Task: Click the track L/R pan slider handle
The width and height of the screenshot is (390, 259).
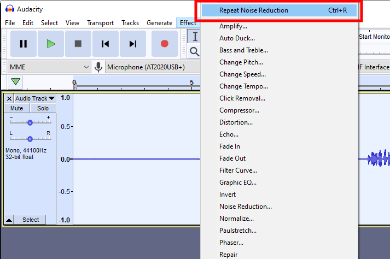Action: [x=30, y=139]
